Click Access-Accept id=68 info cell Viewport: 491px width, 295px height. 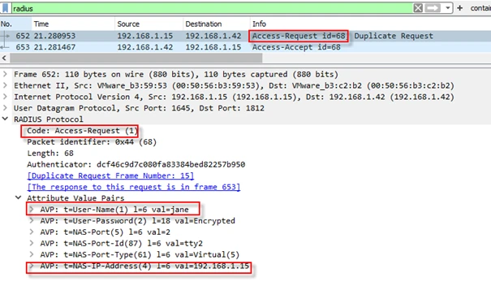[296, 47]
